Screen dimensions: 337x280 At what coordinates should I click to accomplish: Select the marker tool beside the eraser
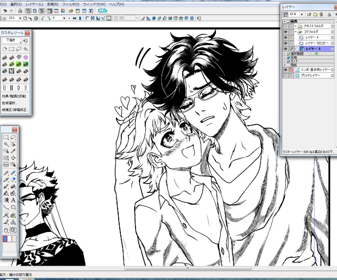coord(6,180)
